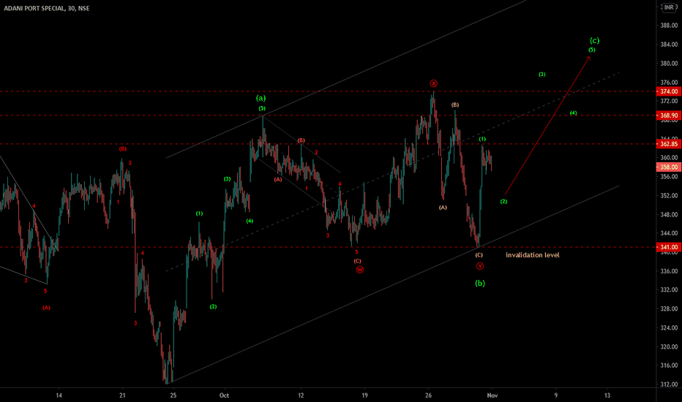Click the 26 date label on time axis
The width and height of the screenshot is (682, 402).
point(428,395)
